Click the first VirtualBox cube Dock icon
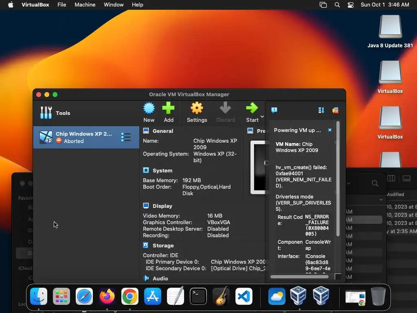This screenshot has height=313, width=417. tap(298, 296)
